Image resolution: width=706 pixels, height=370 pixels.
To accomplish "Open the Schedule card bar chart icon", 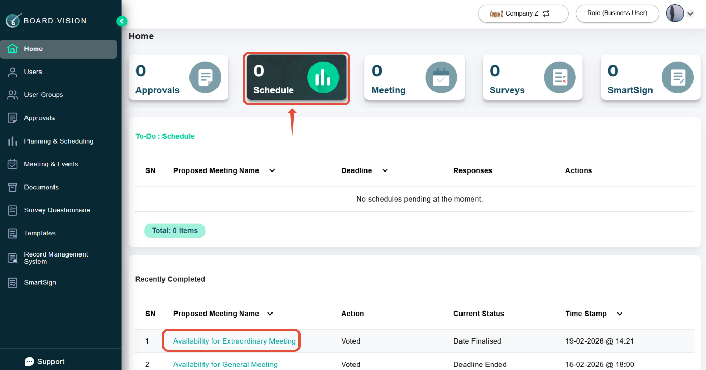I will [323, 78].
